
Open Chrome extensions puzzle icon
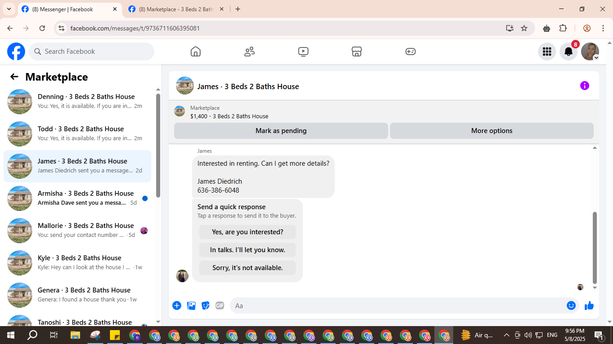tap(563, 28)
